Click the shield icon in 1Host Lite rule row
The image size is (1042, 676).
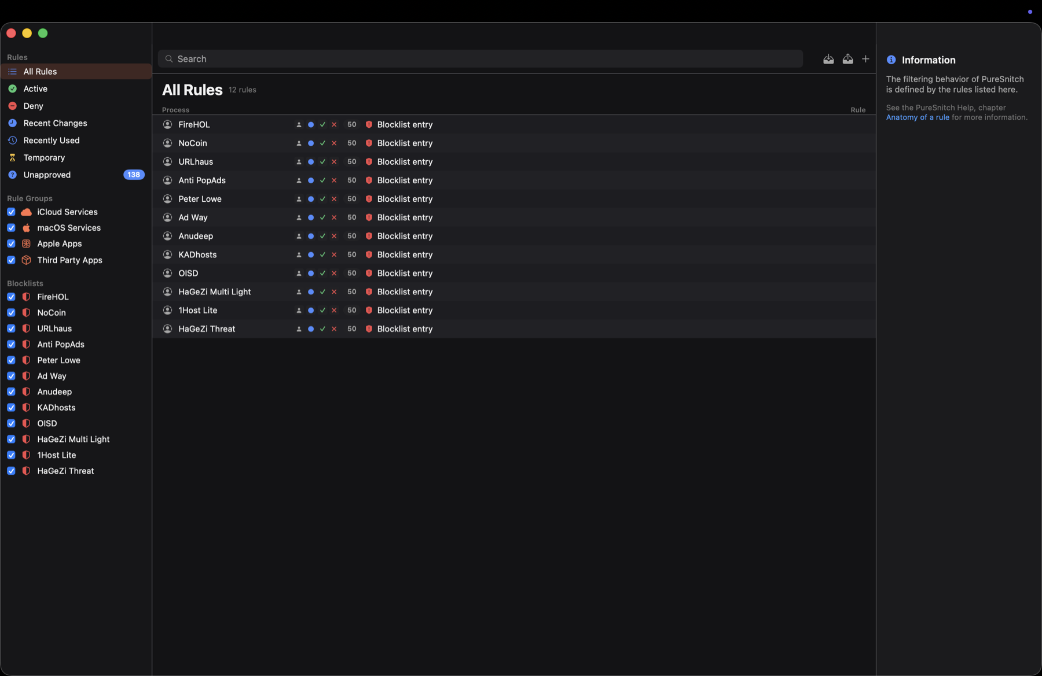(x=369, y=311)
